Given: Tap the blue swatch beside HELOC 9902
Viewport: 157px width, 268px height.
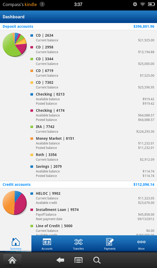Looking at the screenshot, I should (x=32, y=193).
